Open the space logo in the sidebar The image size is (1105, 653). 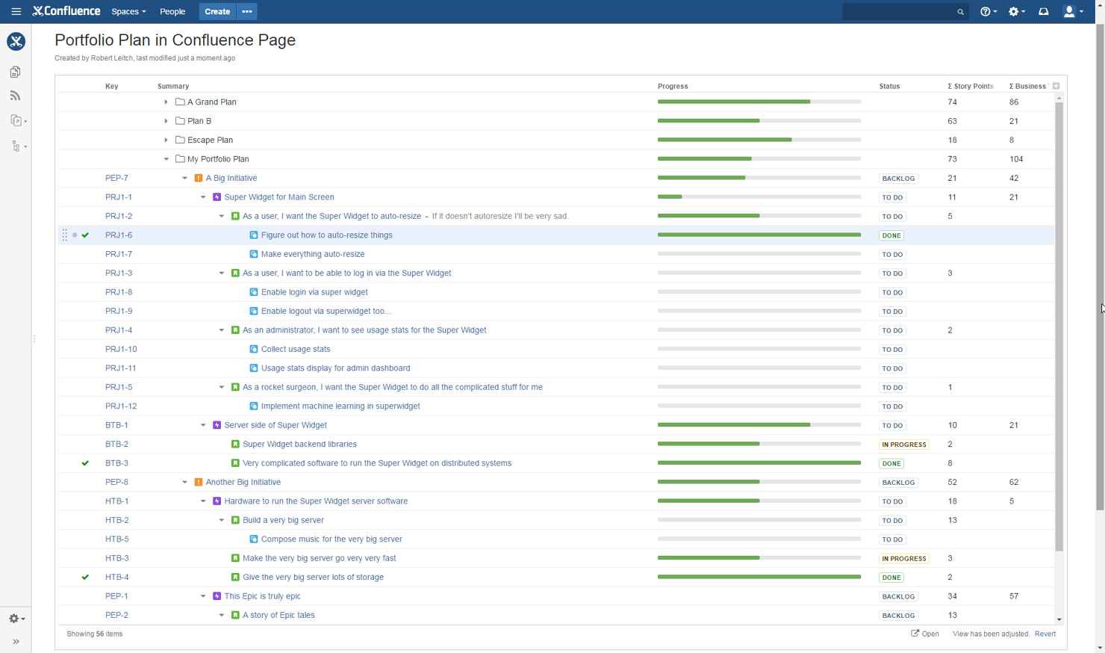[x=16, y=41]
